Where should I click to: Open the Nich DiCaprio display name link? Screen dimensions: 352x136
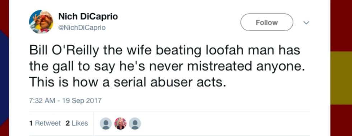88,16
